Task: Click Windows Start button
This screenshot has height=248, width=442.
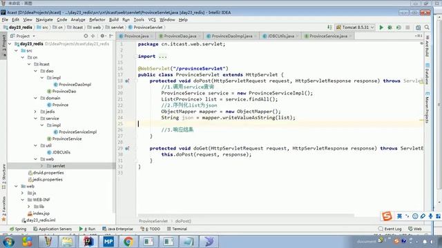Action: 8,242
